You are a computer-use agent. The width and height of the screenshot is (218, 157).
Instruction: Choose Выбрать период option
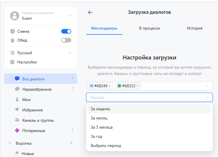[106, 146]
